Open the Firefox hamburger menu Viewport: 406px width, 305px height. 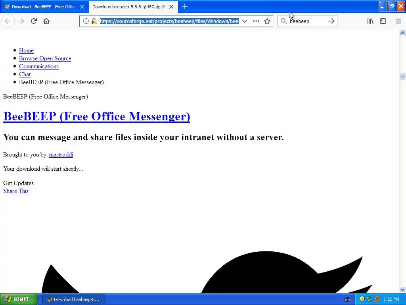398,21
